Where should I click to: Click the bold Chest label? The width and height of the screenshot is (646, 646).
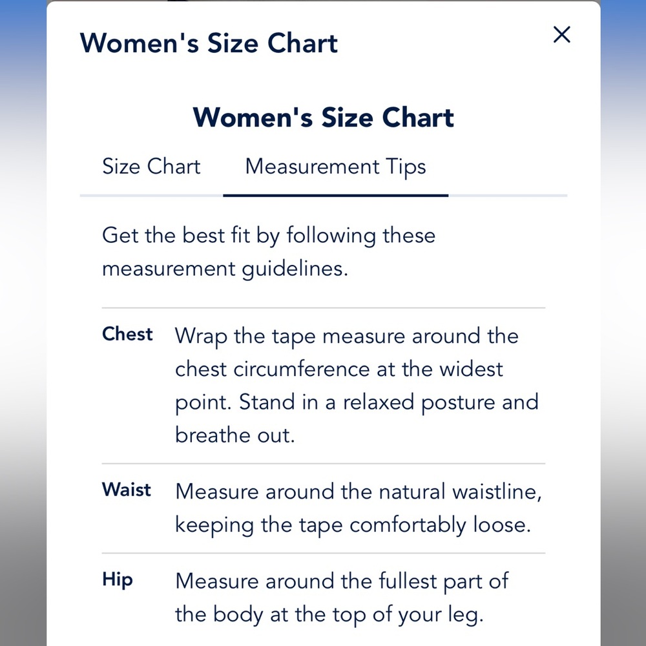tap(127, 334)
